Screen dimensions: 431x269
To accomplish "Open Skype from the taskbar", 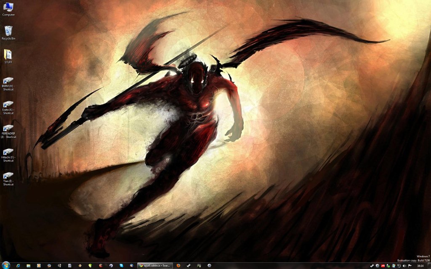I will (x=121, y=266).
